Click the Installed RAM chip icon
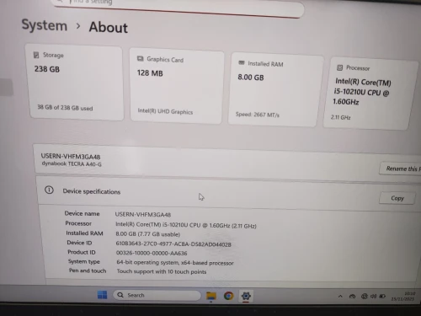This screenshot has height=316, width=421. coord(242,62)
